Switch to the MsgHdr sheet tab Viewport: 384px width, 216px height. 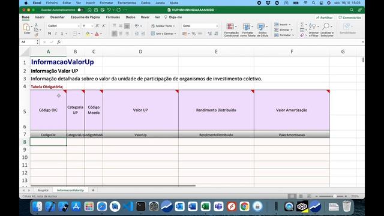pyautogui.click(x=43, y=190)
